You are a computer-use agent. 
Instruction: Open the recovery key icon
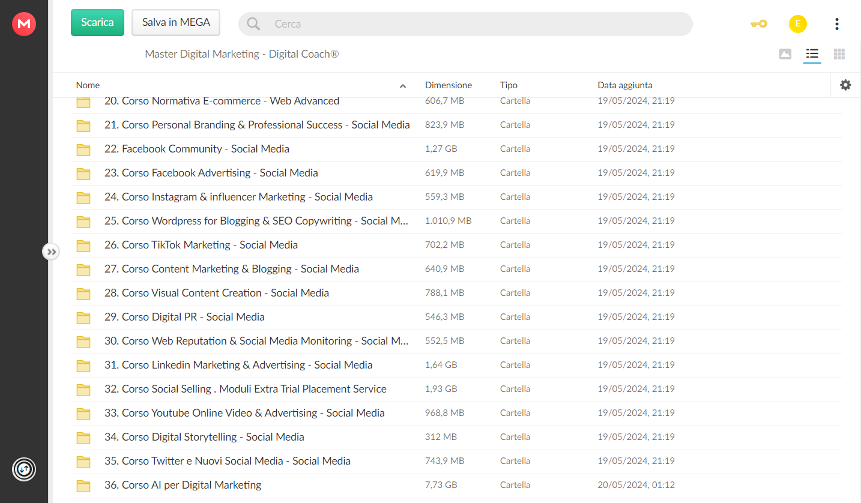[759, 24]
